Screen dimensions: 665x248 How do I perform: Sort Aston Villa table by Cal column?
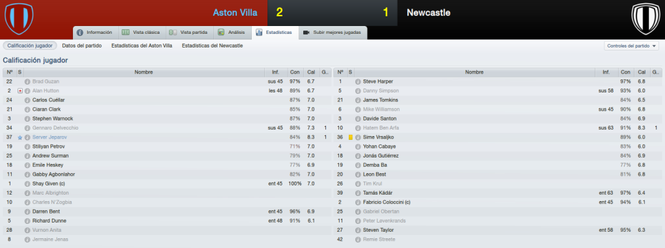(311, 72)
